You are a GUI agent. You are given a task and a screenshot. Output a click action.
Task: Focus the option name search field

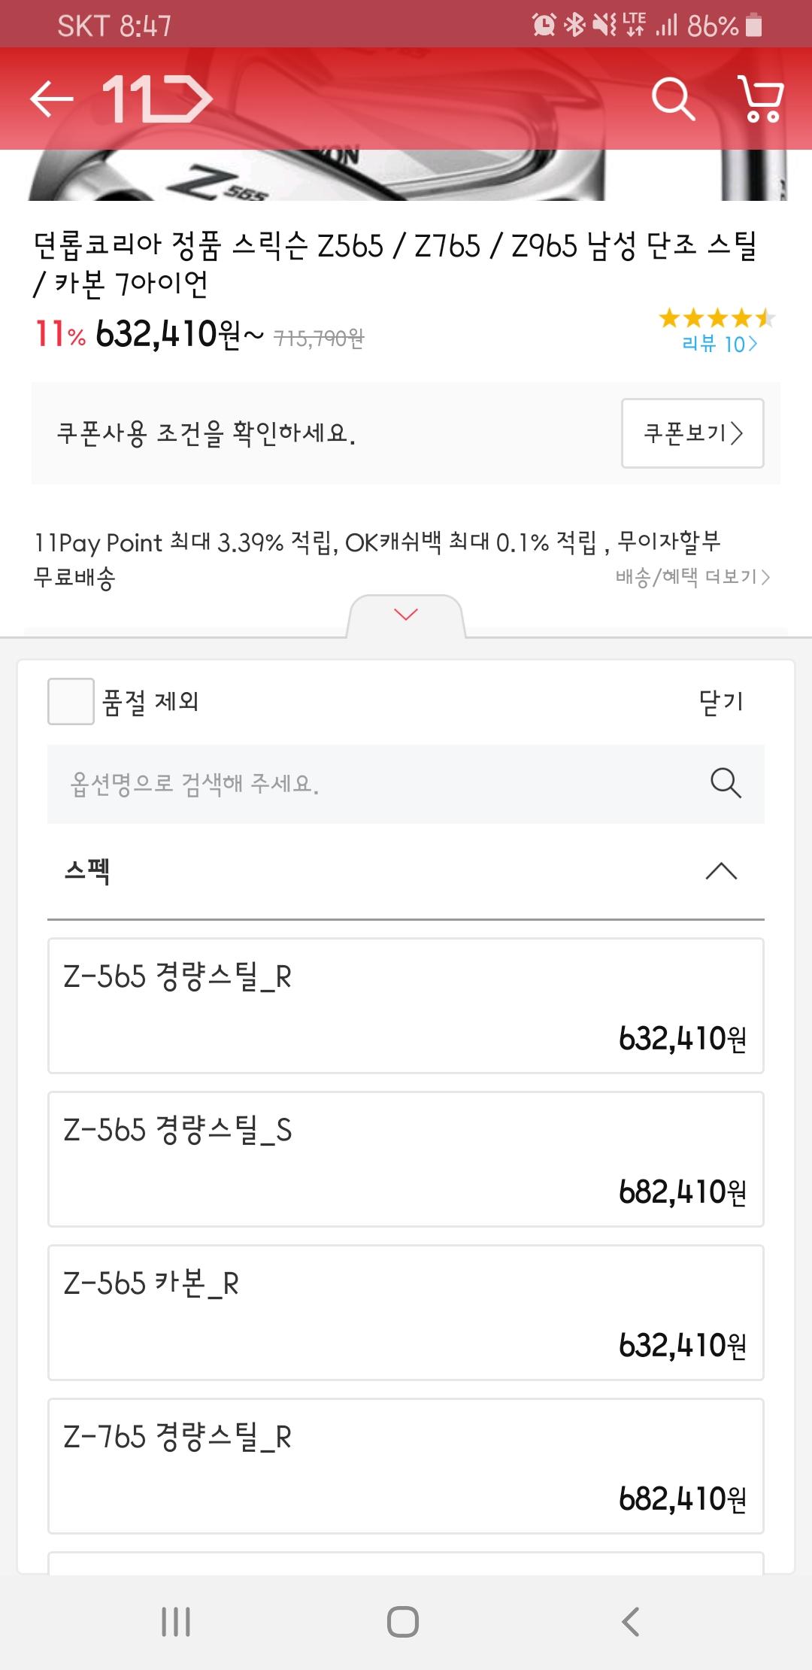376,784
